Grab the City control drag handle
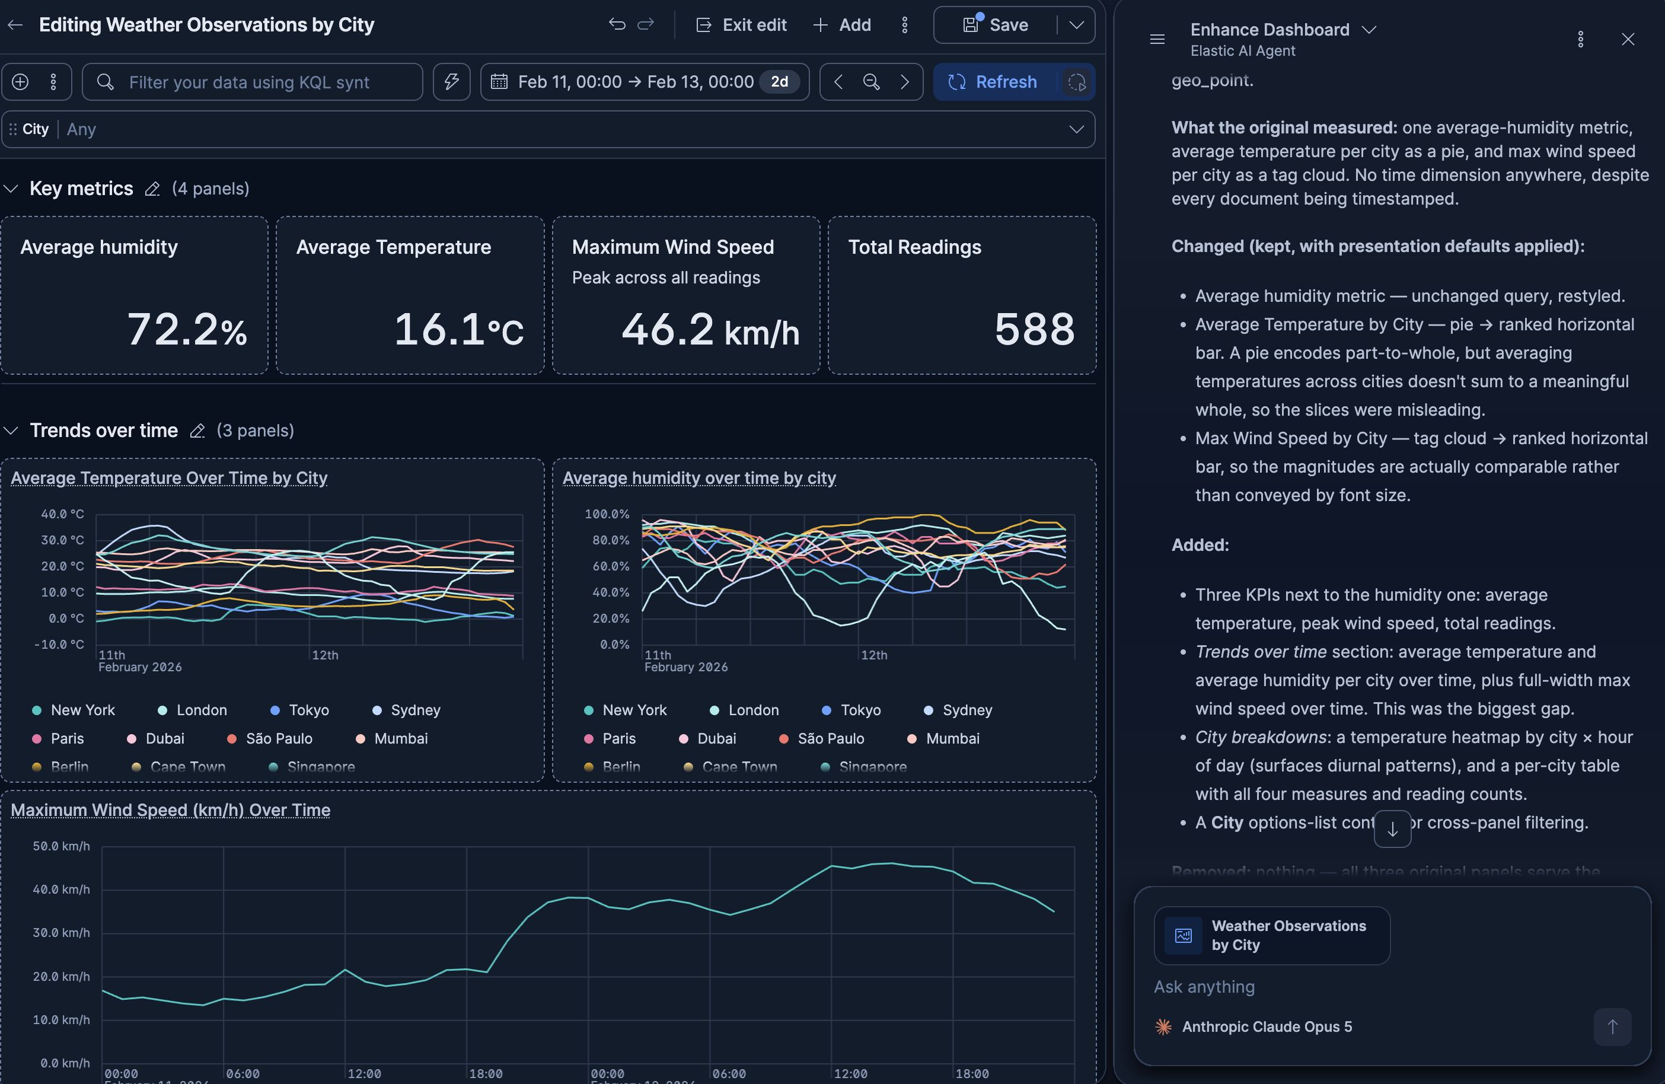This screenshot has height=1084, width=1665. 12,129
